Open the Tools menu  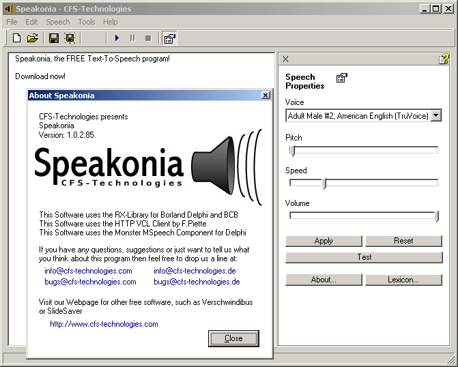(x=87, y=22)
